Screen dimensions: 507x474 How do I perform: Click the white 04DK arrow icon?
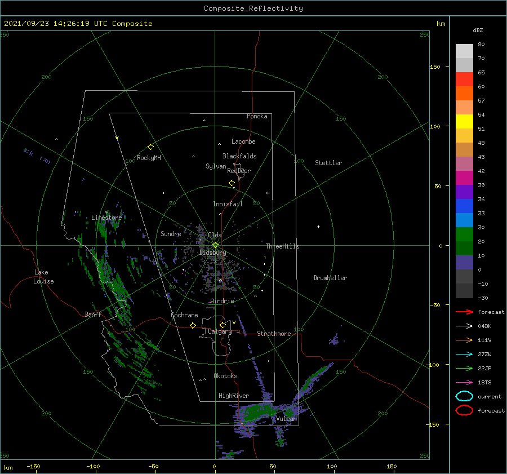coord(464,326)
